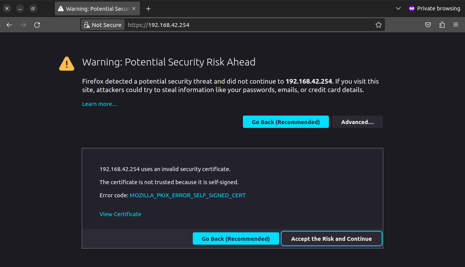Click the Private browsing indicator

click(x=435, y=8)
